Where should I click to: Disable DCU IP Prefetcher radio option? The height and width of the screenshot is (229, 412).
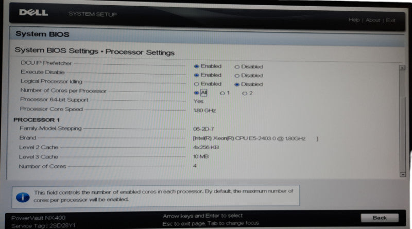click(237, 67)
